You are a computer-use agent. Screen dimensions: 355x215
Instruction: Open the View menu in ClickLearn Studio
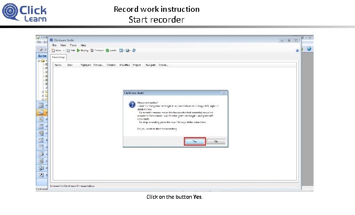(63, 45)
